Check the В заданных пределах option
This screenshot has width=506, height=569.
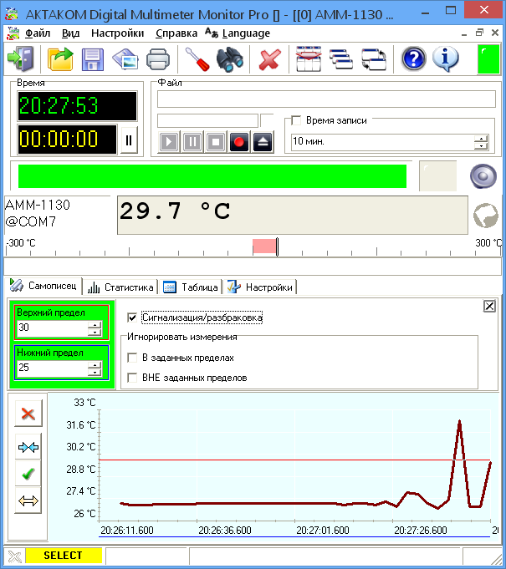point(132,358)
